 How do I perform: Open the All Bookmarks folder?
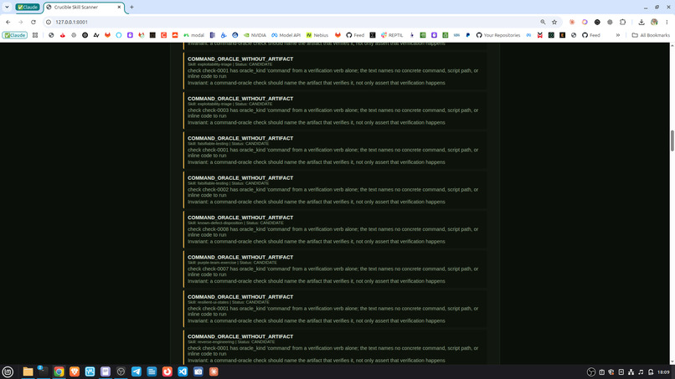[651, 35]
